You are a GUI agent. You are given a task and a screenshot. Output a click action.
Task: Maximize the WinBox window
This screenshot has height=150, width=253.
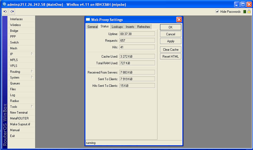(x=243, y=4)
